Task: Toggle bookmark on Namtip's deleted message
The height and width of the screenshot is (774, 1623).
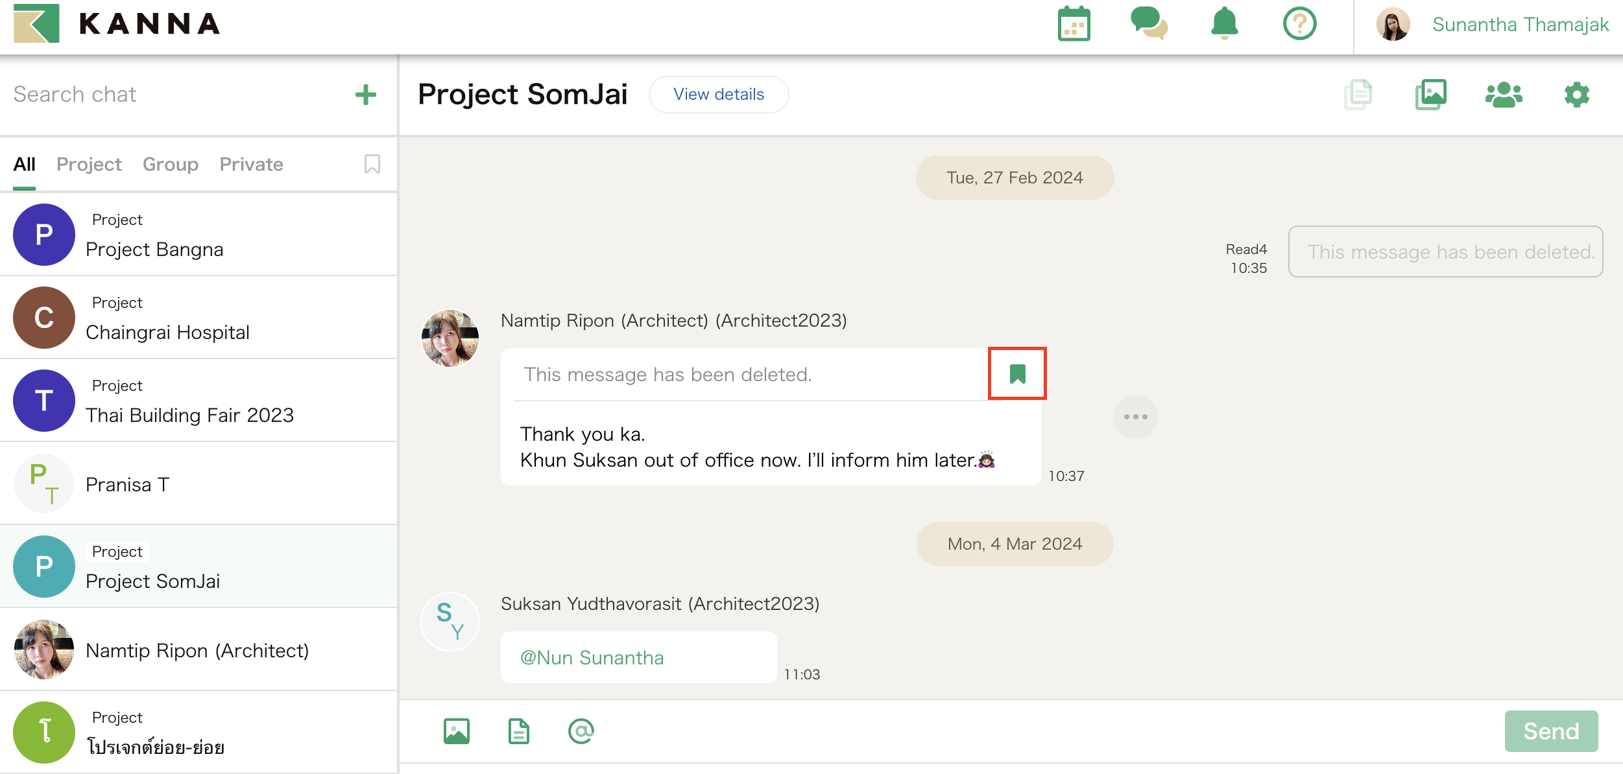Action: click(1017, 374)
